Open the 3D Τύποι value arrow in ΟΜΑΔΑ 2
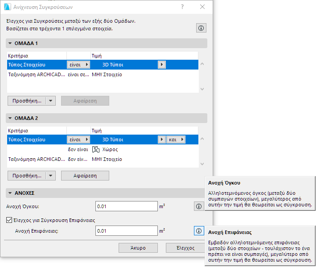The height and width of the screenshot is (267, 317). click(162, 140)
